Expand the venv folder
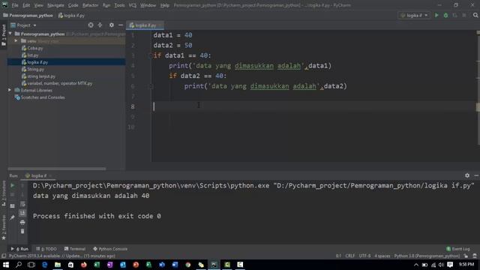 coord(16,41)
